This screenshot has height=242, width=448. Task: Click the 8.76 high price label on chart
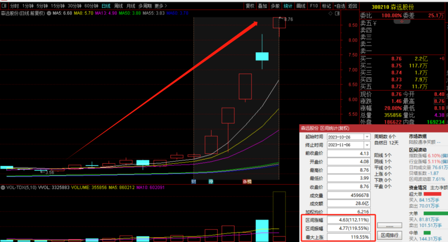coord(289,20)
